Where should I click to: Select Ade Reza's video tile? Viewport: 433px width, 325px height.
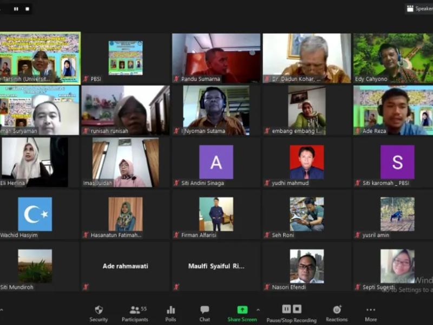(x=393, y=110)
